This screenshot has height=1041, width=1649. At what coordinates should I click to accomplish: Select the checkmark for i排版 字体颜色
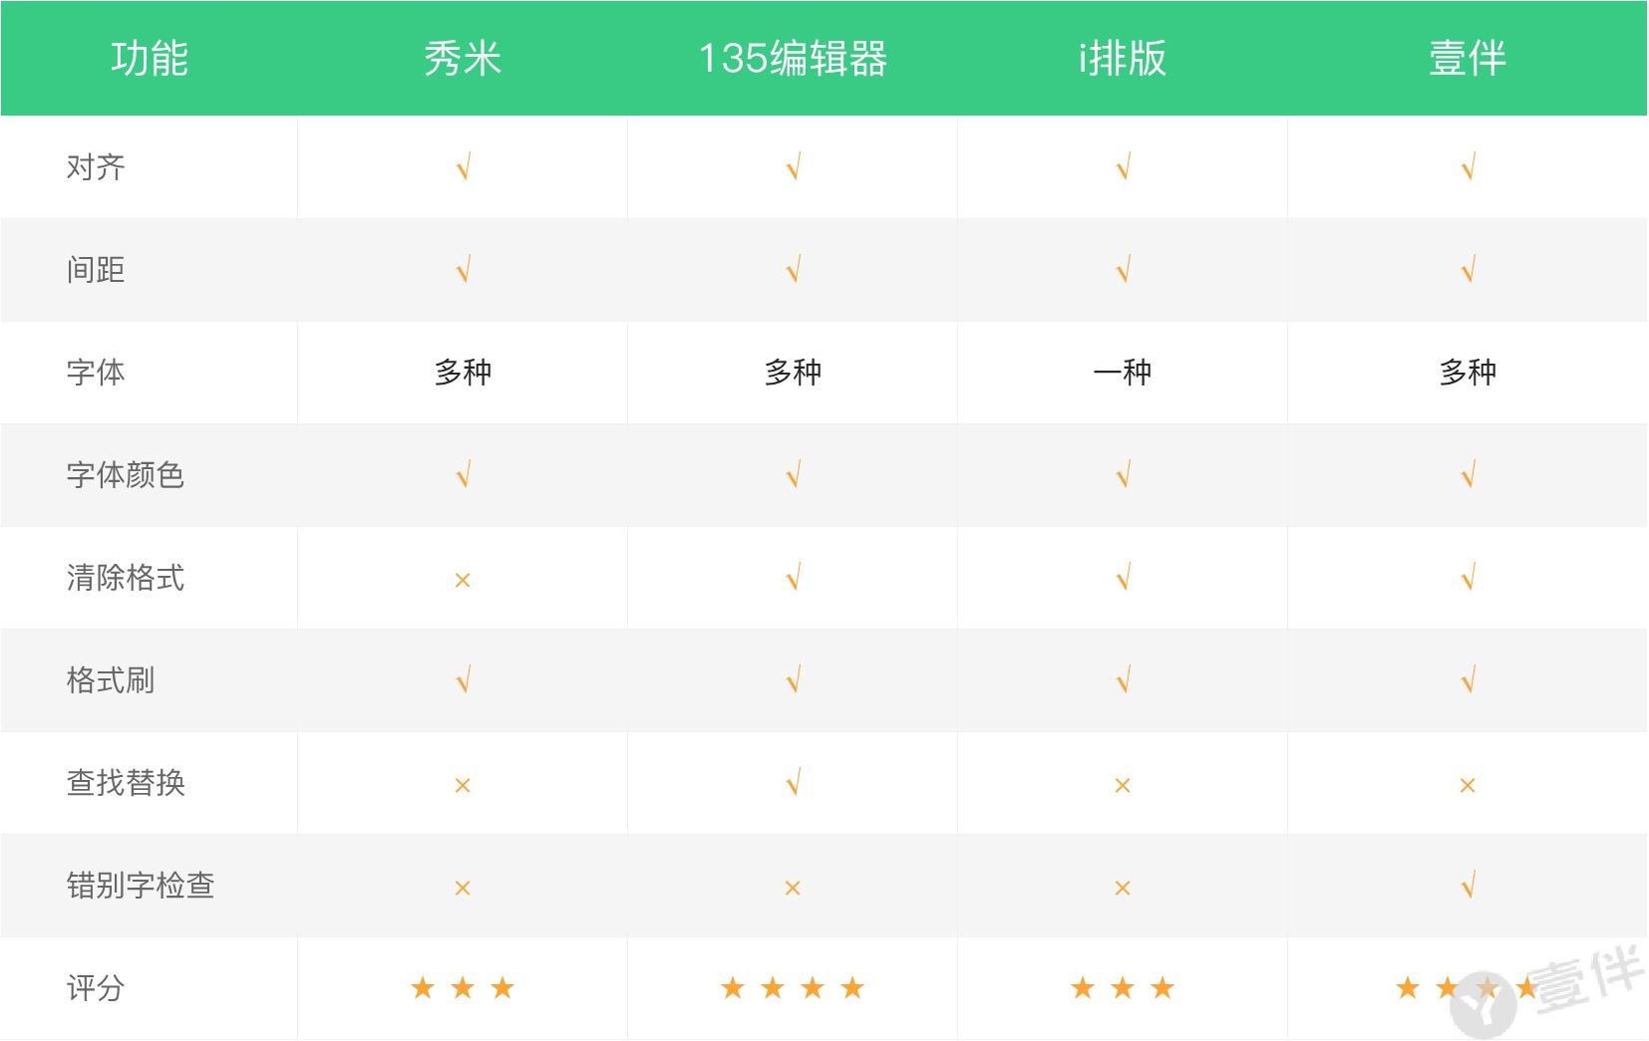pyautogui.click(x=1124, y=476)
